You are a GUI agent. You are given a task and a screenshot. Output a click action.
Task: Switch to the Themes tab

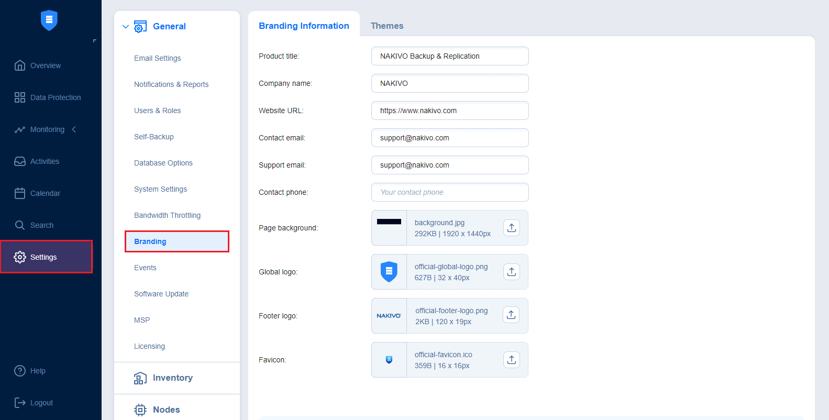click(387, 26)
